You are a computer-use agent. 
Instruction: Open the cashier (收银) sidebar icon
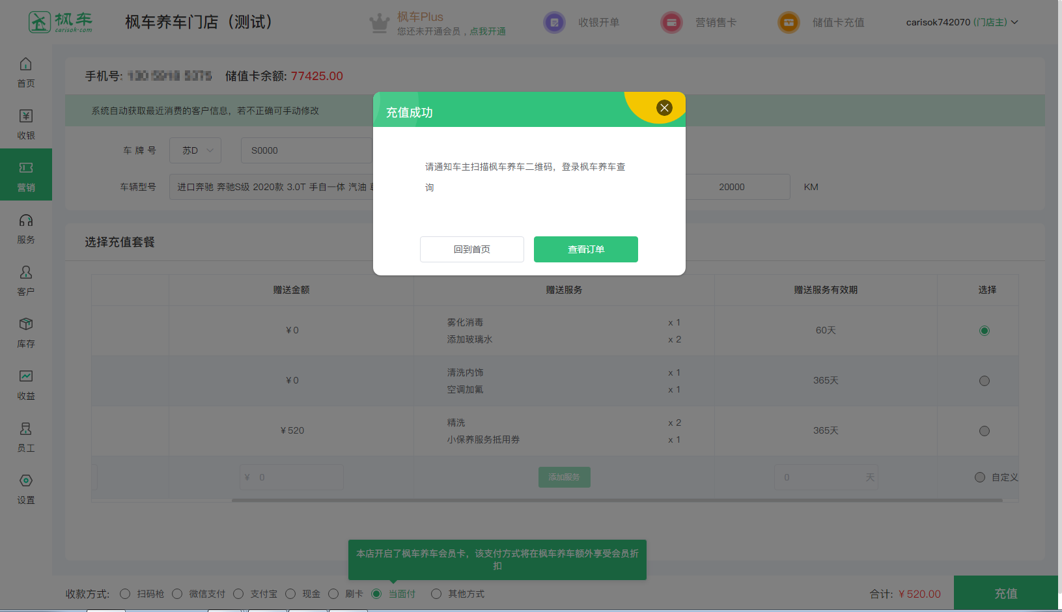click(25, 117)
